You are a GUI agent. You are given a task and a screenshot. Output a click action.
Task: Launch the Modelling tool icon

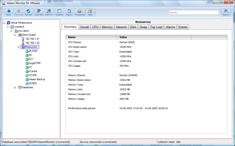79,12
